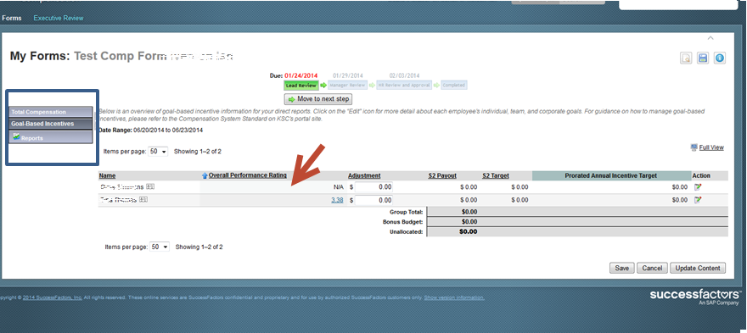This screenshot has height=333, width=747.
Task: Click the Unallocated $0.00 value
Action: pyautogui.click(x=468, y=232)
